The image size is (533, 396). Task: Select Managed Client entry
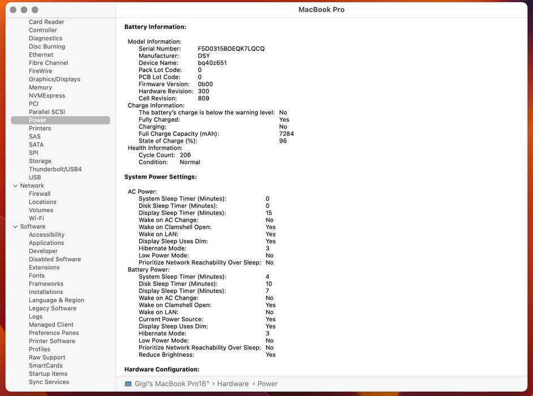[51, 324]
